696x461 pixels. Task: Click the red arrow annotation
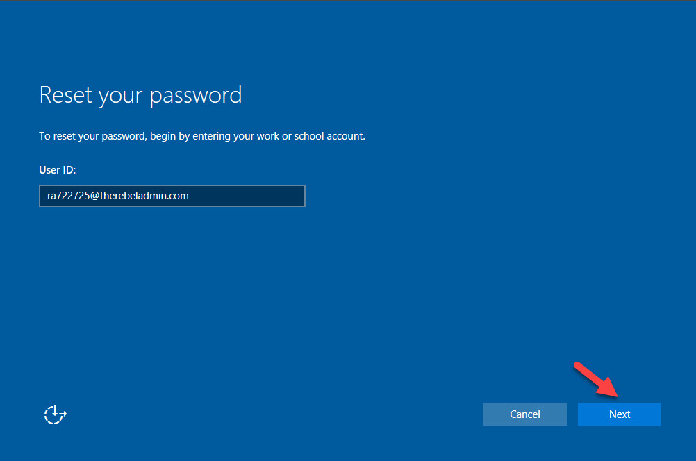click(598, 380)
